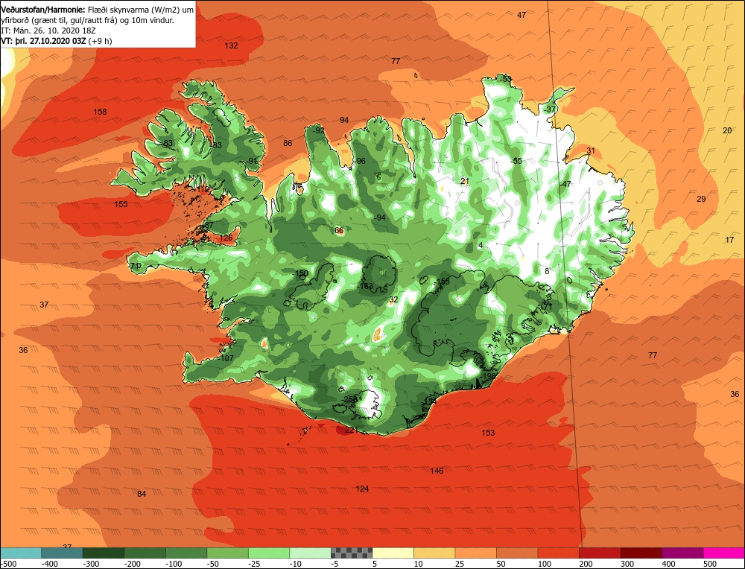Click the value 20 on the eastern edge
This screenshot has height=569, width=745.
pyautogui.click(x=727, y=130)
